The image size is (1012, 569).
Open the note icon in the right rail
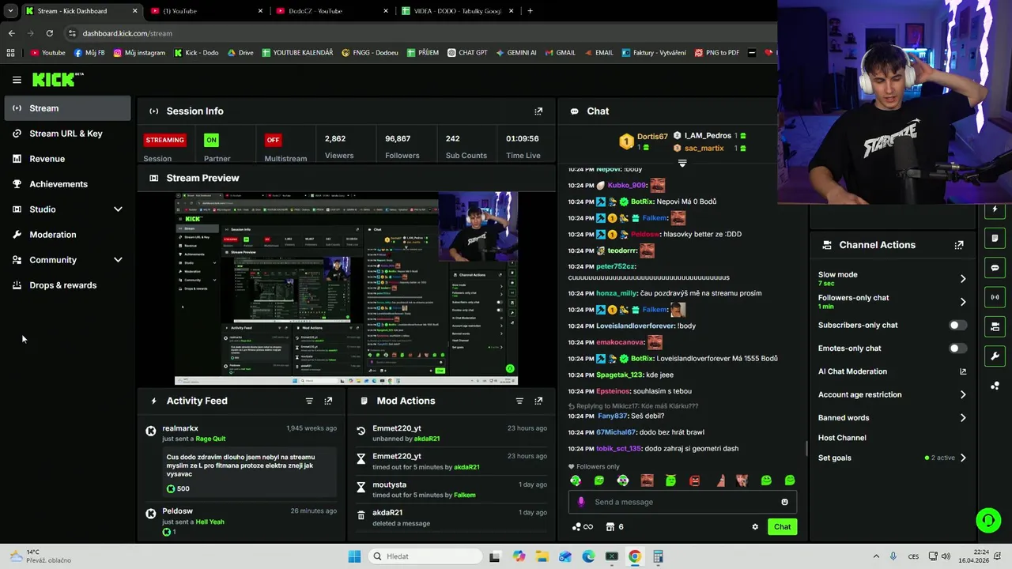click(995, 239)
